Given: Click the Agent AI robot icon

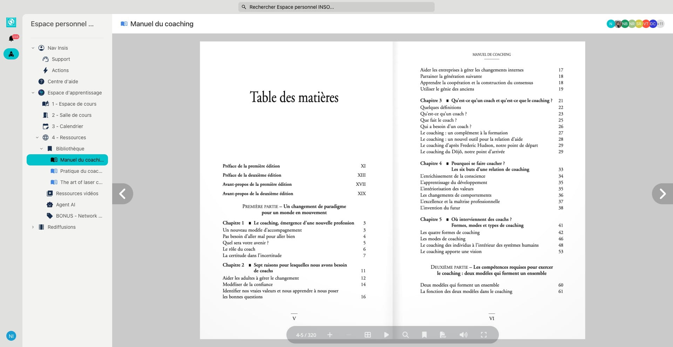Looking at the screenshot, I should click(x=50, y=205).
